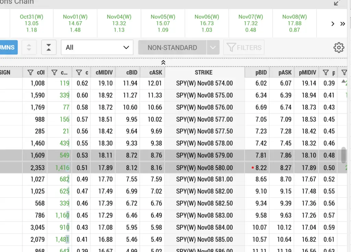Click call bid 8.12 for 580 strike
Image resolution: width=351 pixels, height=252 pixels.
(132, 168)
